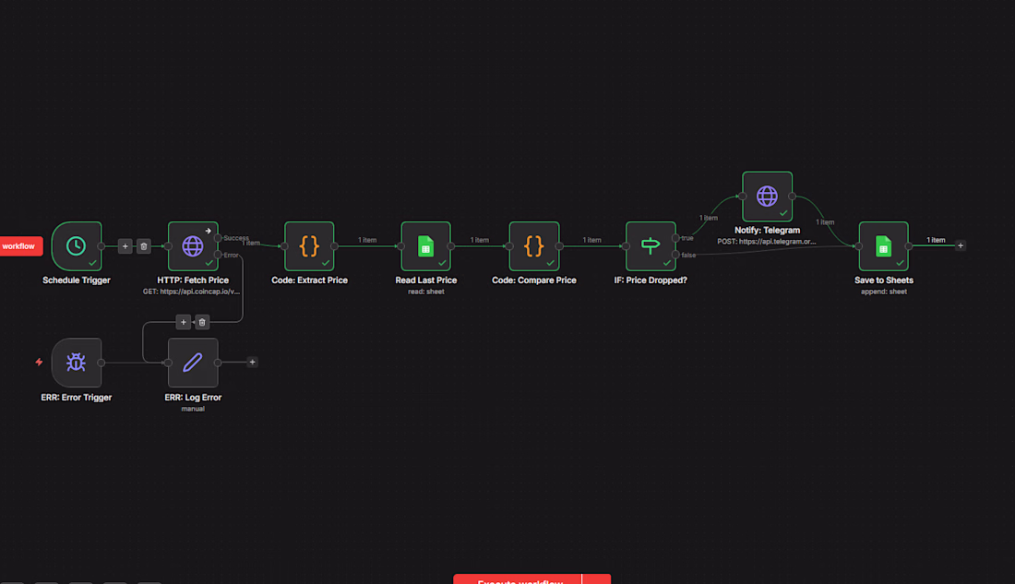Screen dimensions: 1015x584
Task: Click the Schedule Trigger label
Action: 77,280
